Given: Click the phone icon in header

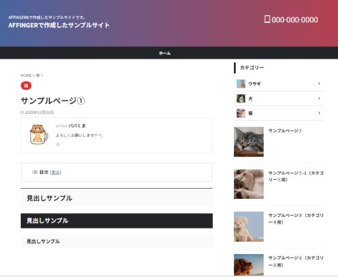Looking at the screenshot, I should click(267, 19).
